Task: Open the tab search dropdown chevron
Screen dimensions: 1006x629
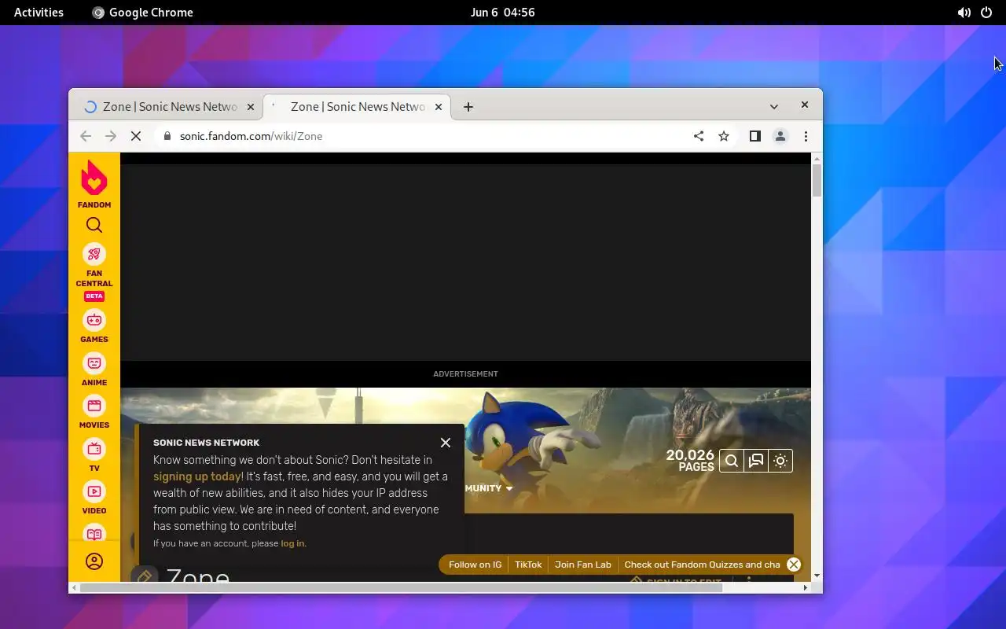Action: [x=774, y=107]
